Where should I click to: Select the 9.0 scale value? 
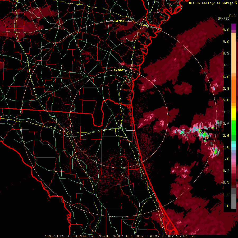tap(226, 42)
